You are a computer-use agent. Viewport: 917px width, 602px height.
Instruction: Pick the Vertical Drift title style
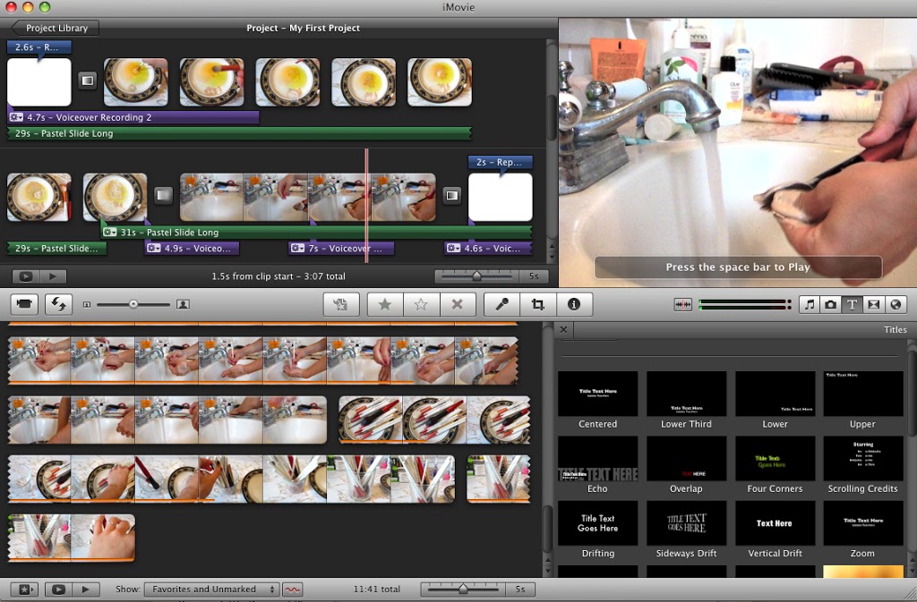click(x=775, y=530)
